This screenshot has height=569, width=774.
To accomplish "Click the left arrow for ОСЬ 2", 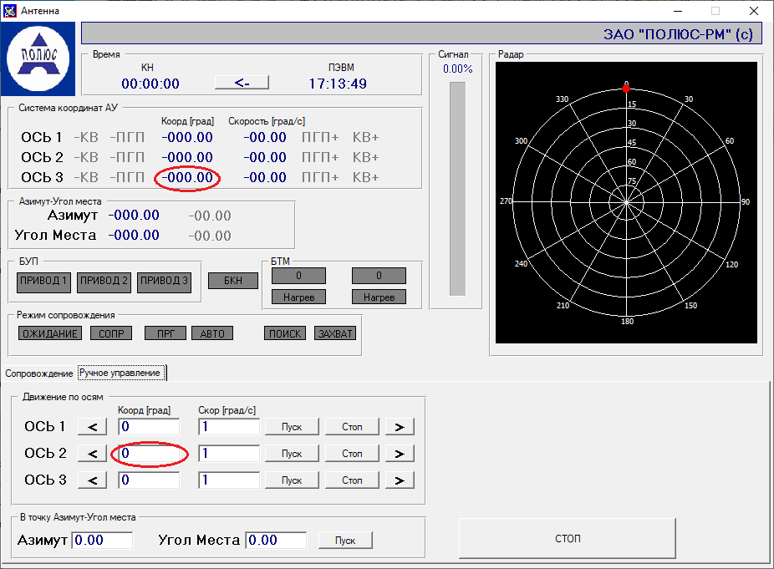I will click(92, 454).
